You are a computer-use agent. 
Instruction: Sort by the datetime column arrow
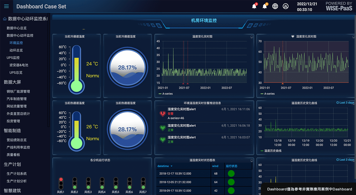(171, 166)
